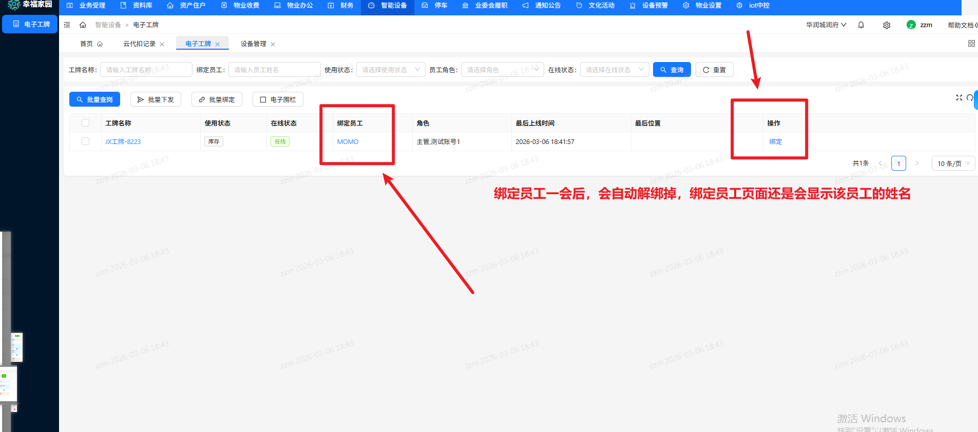Open the 员工角色 dropdown
This screenshot has height=432, width=978.
tap(502, 70)
